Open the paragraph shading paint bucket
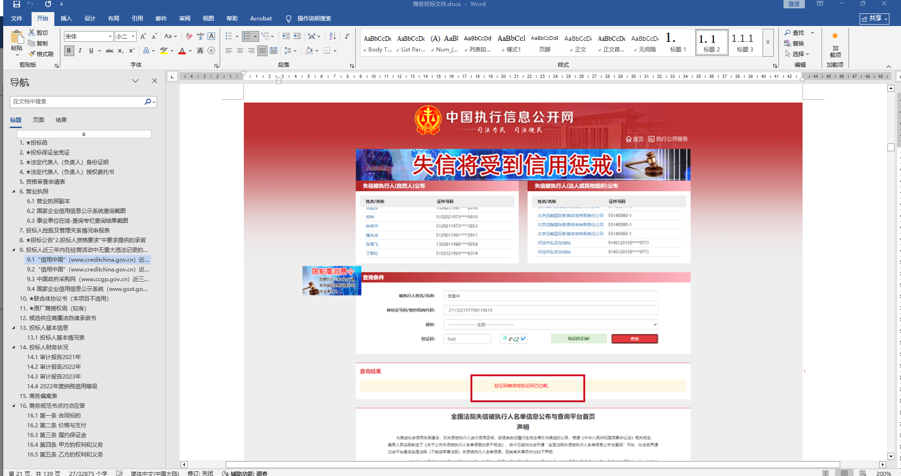 click(x=309, y=51)
